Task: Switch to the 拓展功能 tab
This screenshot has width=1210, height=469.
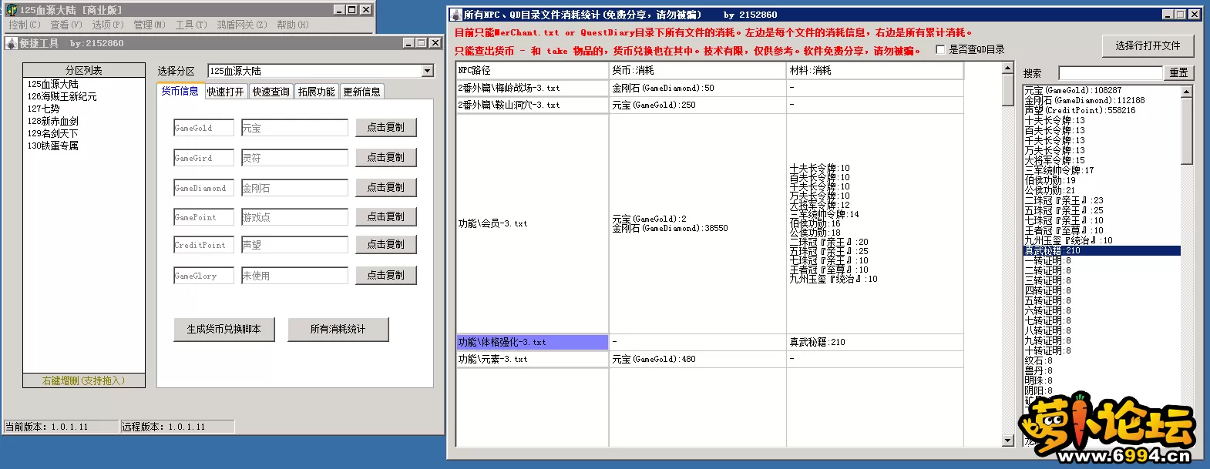Action: pyautogui.click(x=316, y=92)
